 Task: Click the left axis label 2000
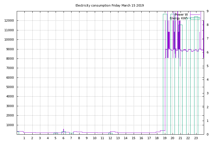point(10,115)
